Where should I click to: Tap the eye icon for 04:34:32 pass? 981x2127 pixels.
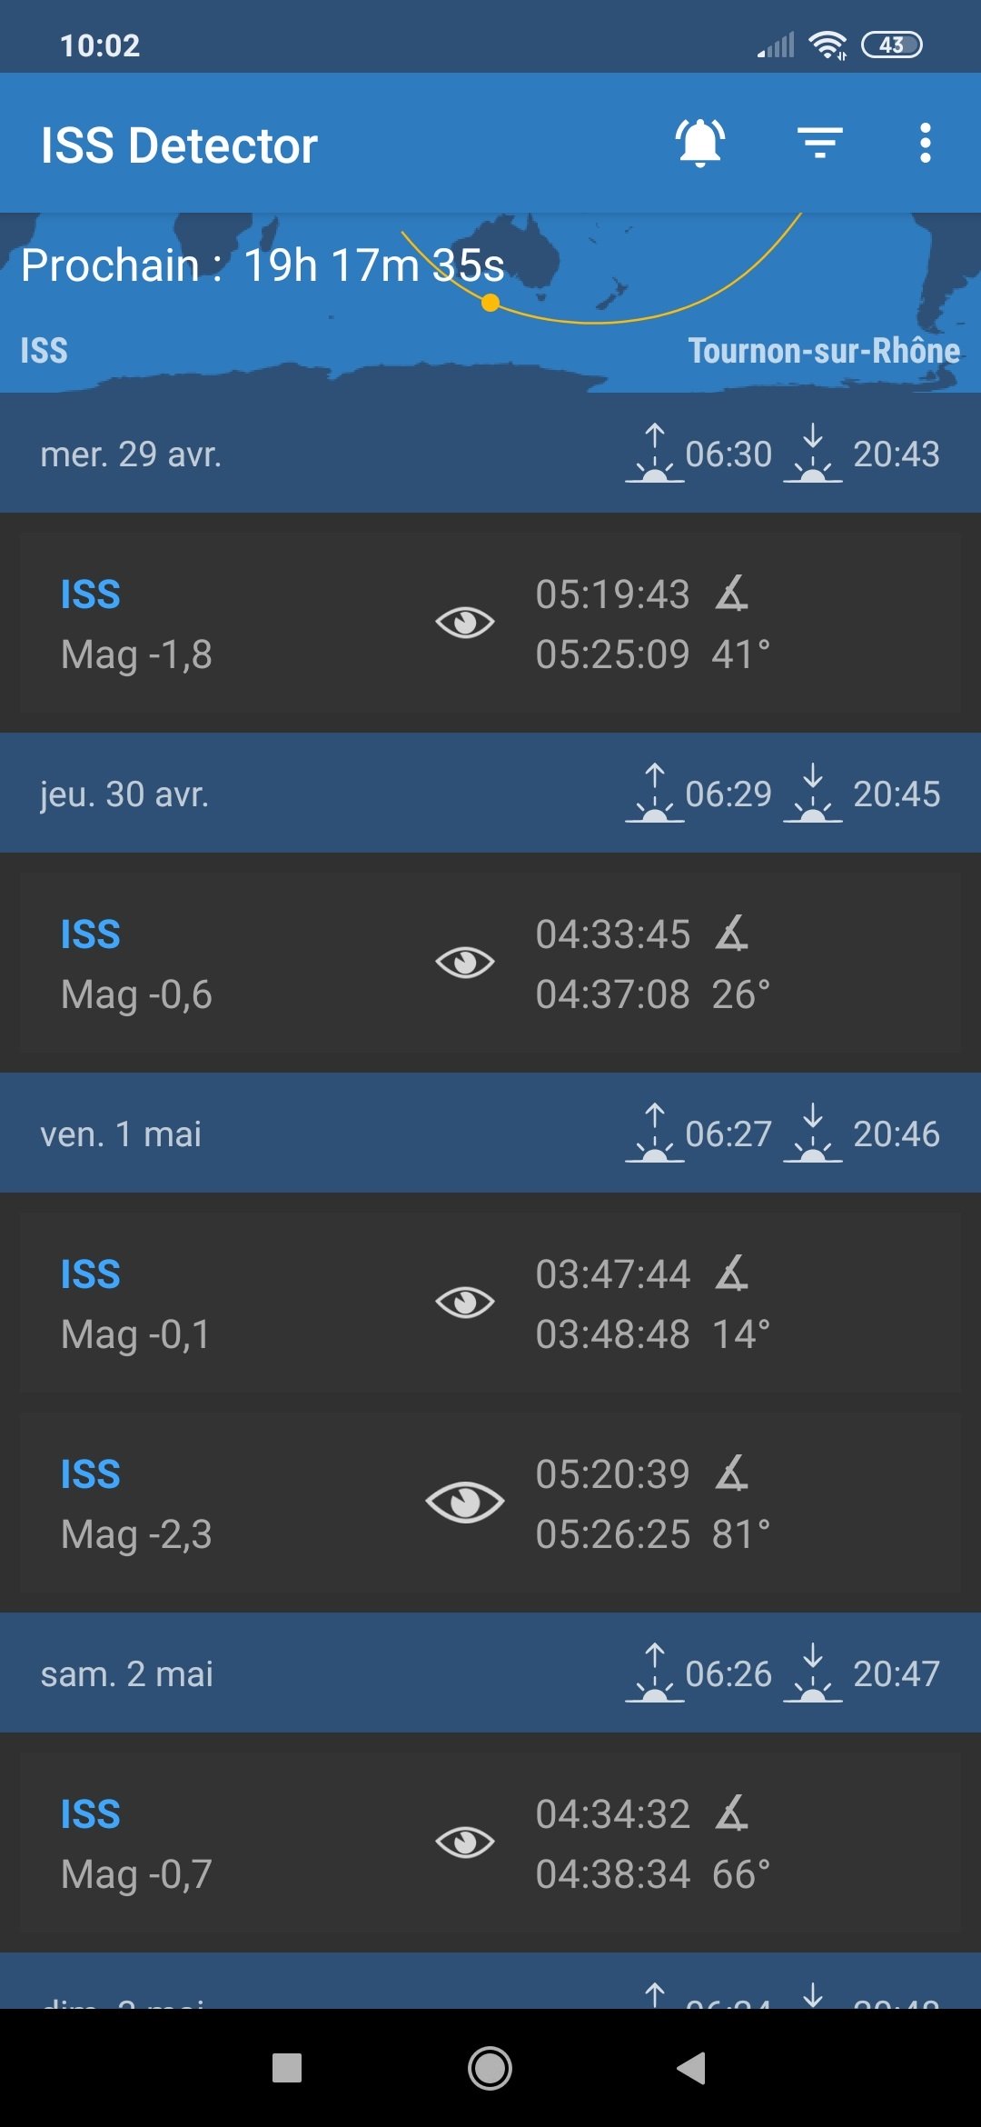465,1842
